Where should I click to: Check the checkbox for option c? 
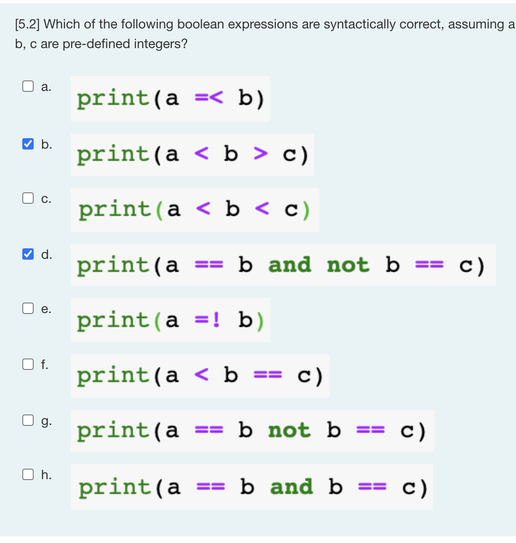pyautogui.click(x=28, y=198)
